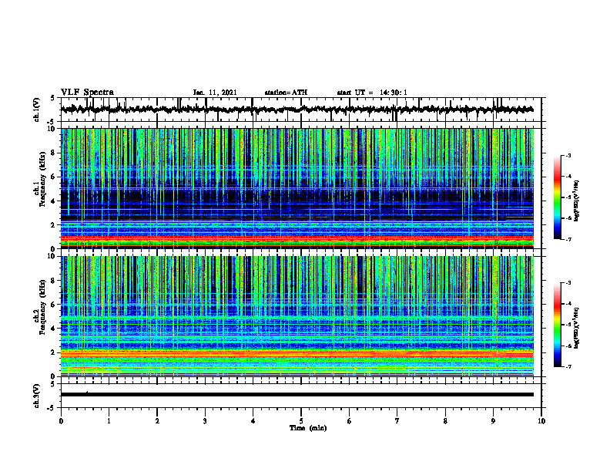Click the '-7' label on ch.2 color bar
Image resolution: width=610 pixels, height=472 pixels.
tap(568, 366)
